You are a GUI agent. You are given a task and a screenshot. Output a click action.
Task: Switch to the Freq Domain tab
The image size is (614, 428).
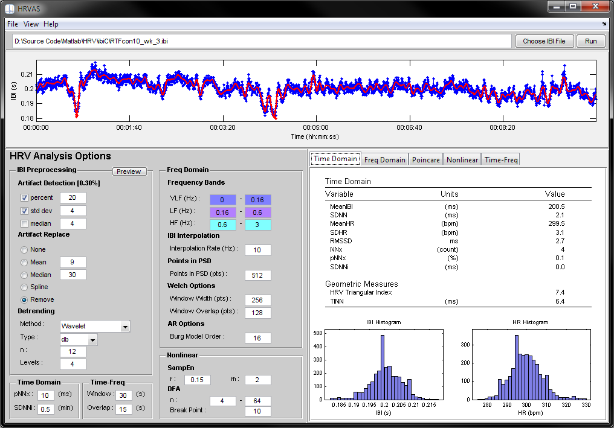(x=384, y=159)
